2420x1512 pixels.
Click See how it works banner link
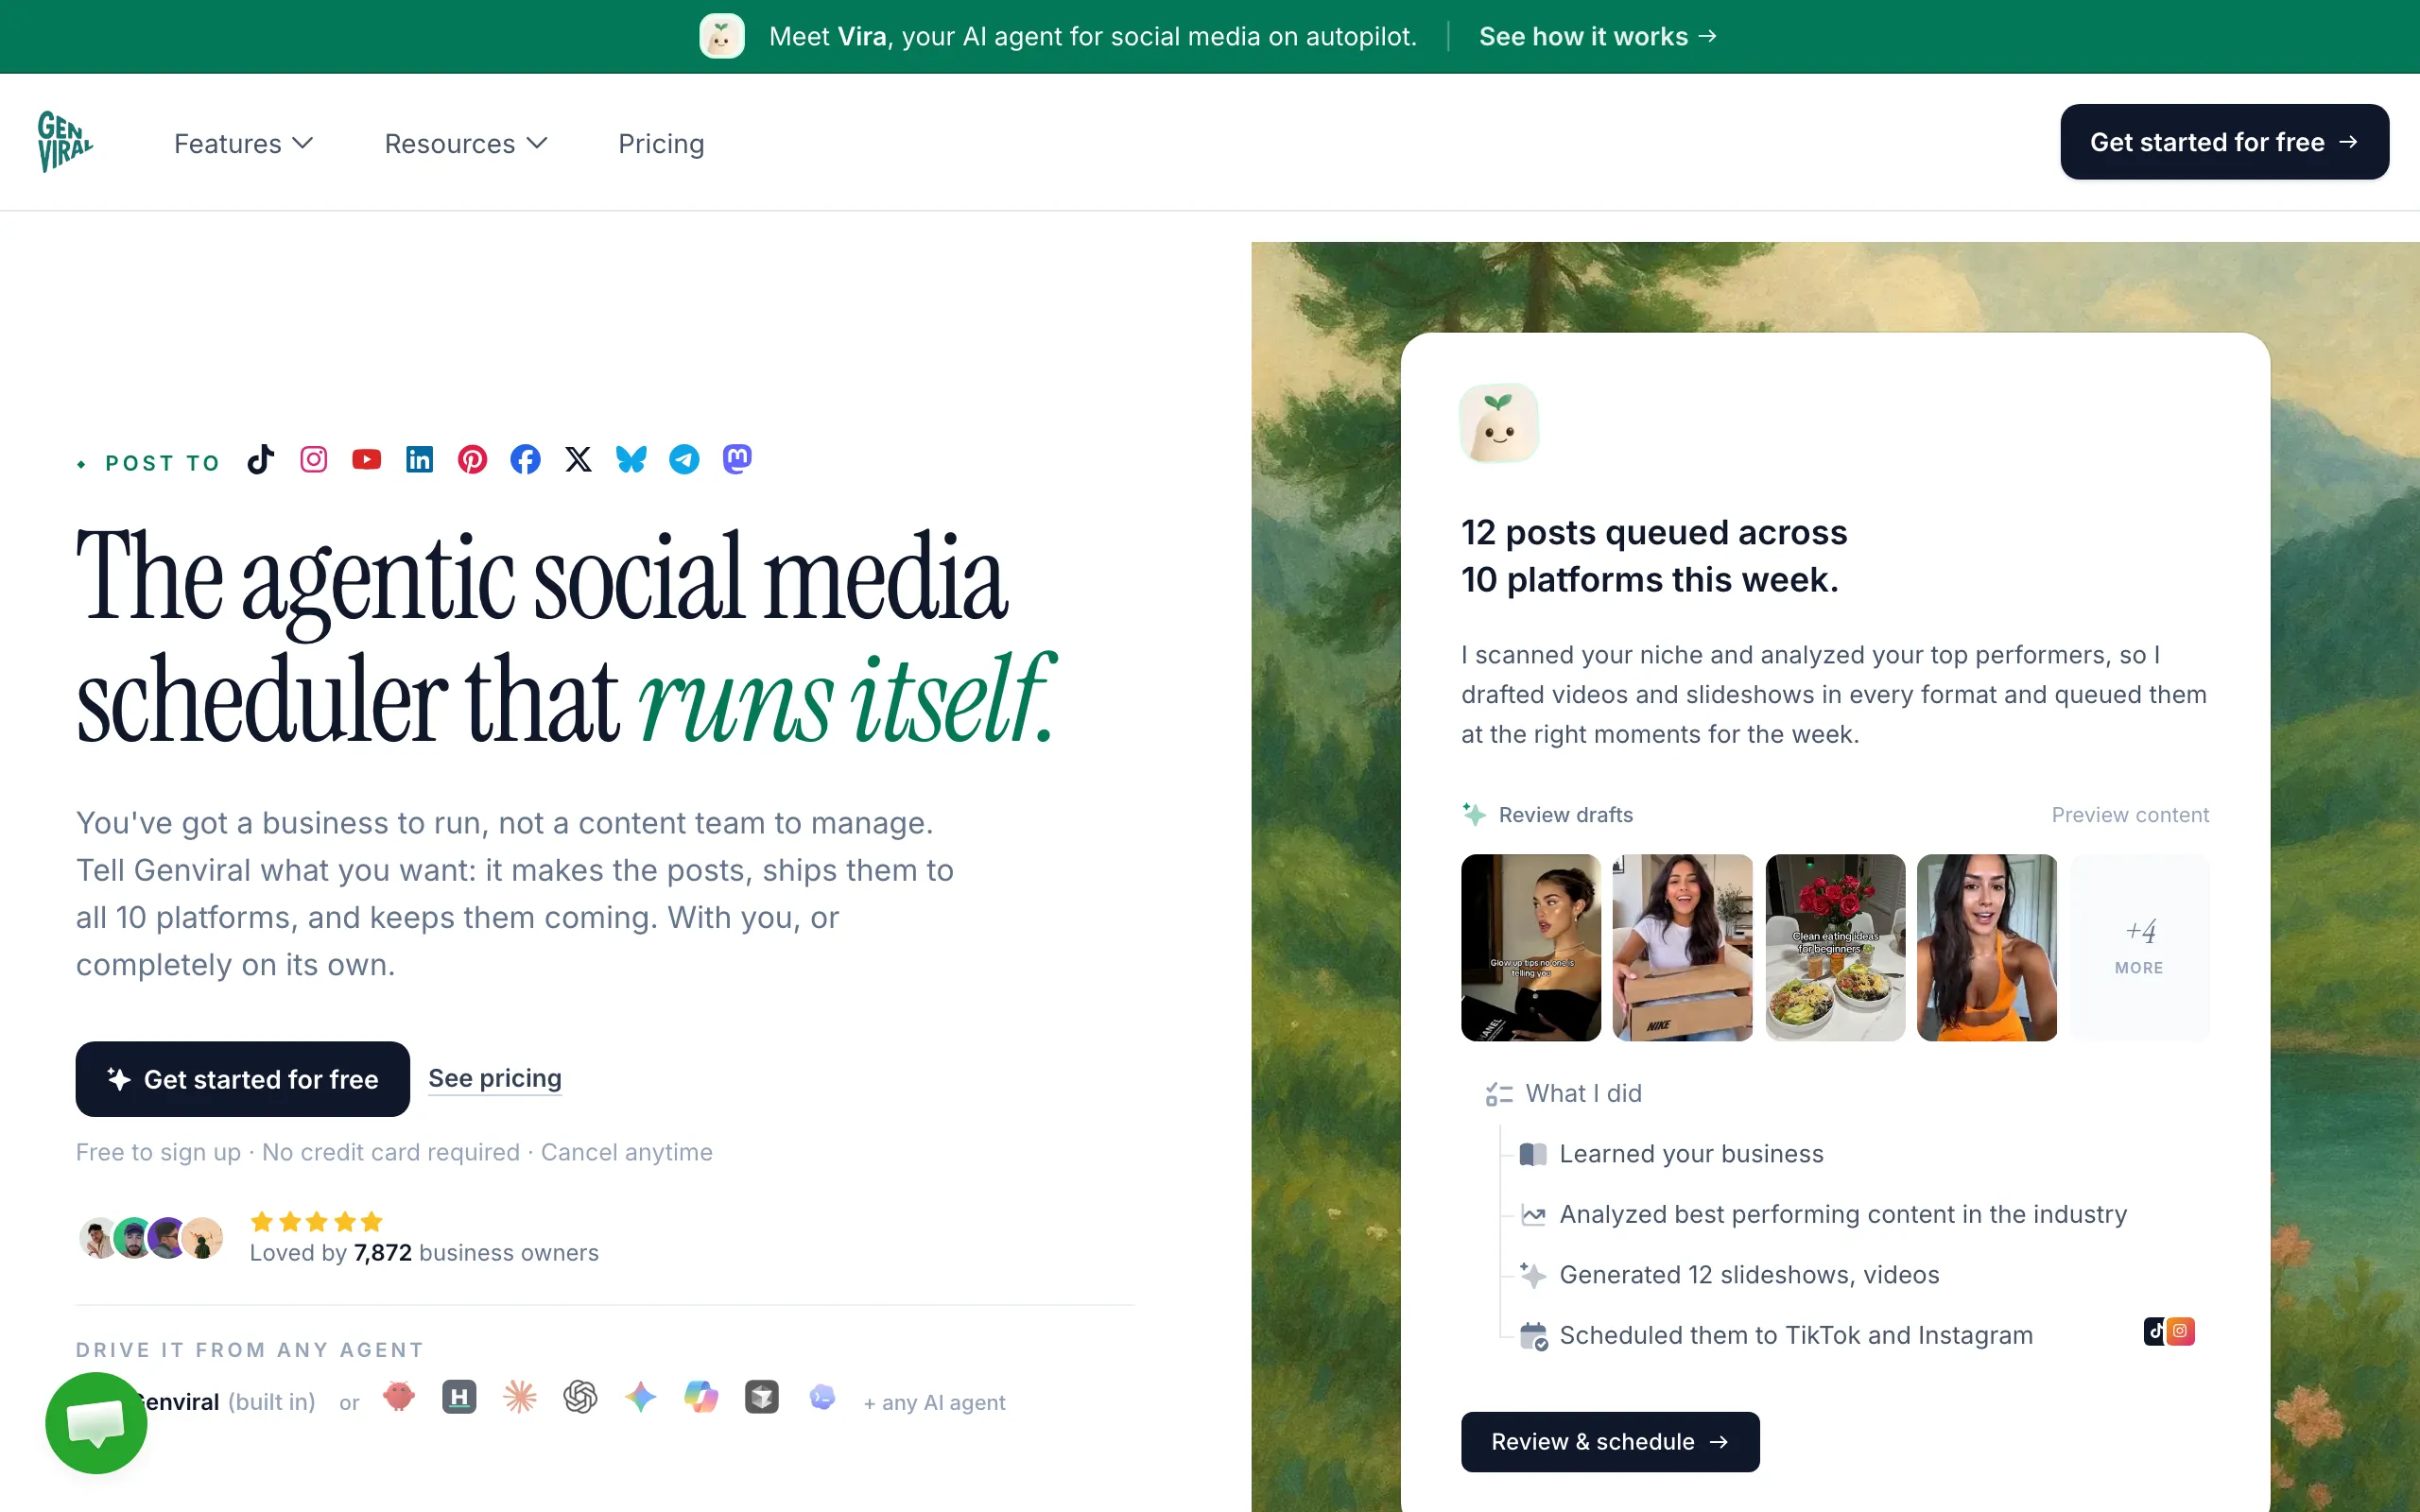pyautogui.click(x=1598, y=37)
